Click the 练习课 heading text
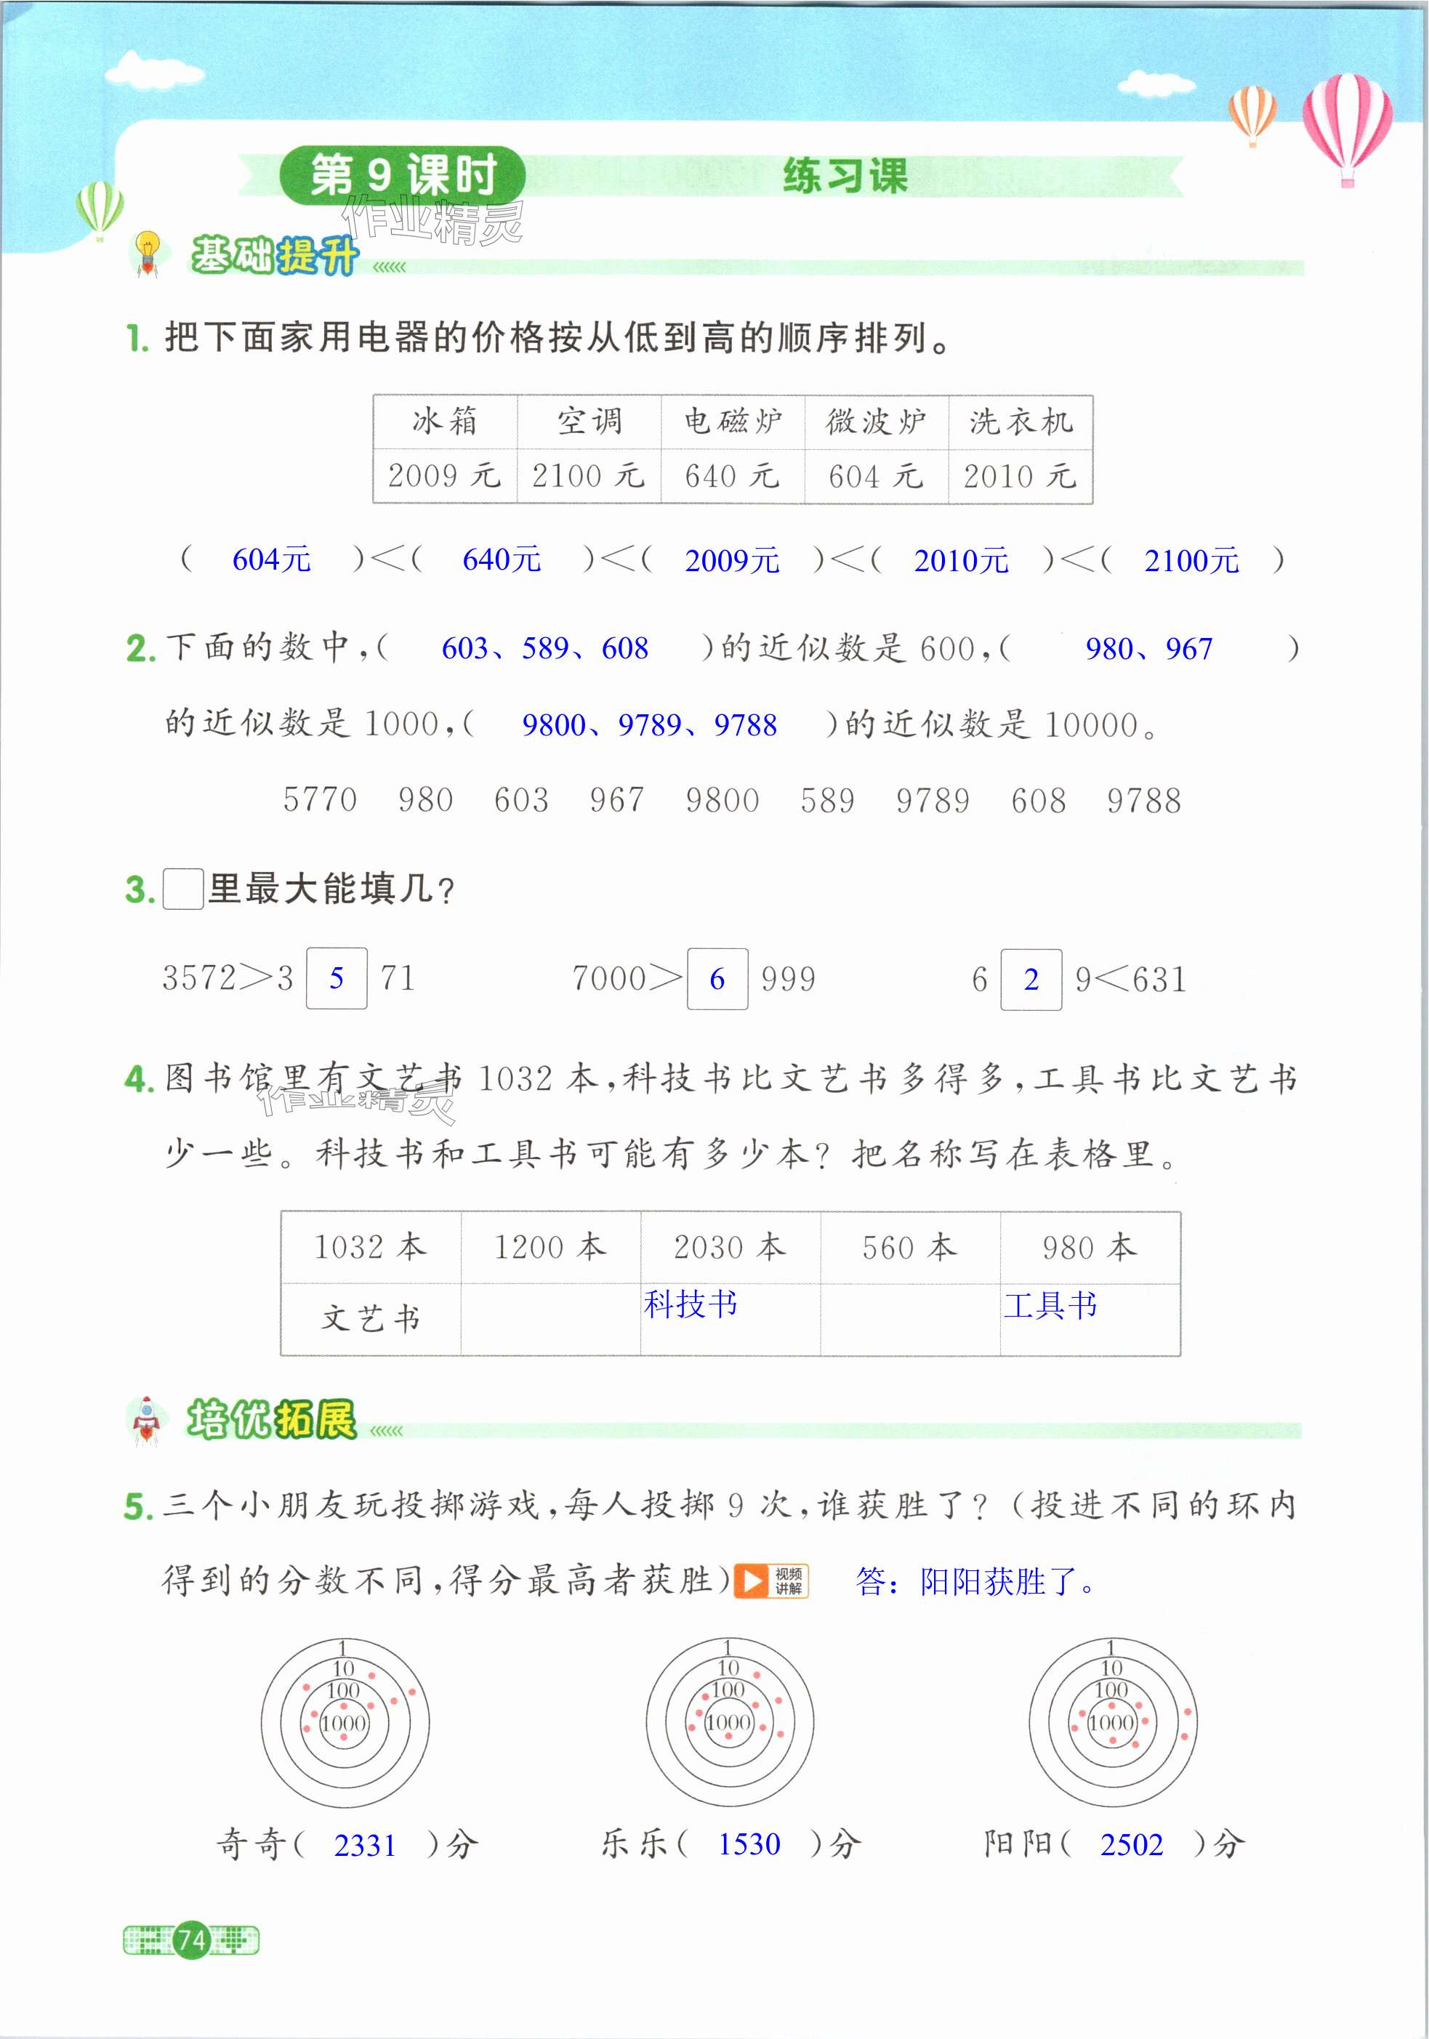The width and height of the screenshot is (1429, 2039). tap(845, 176)
